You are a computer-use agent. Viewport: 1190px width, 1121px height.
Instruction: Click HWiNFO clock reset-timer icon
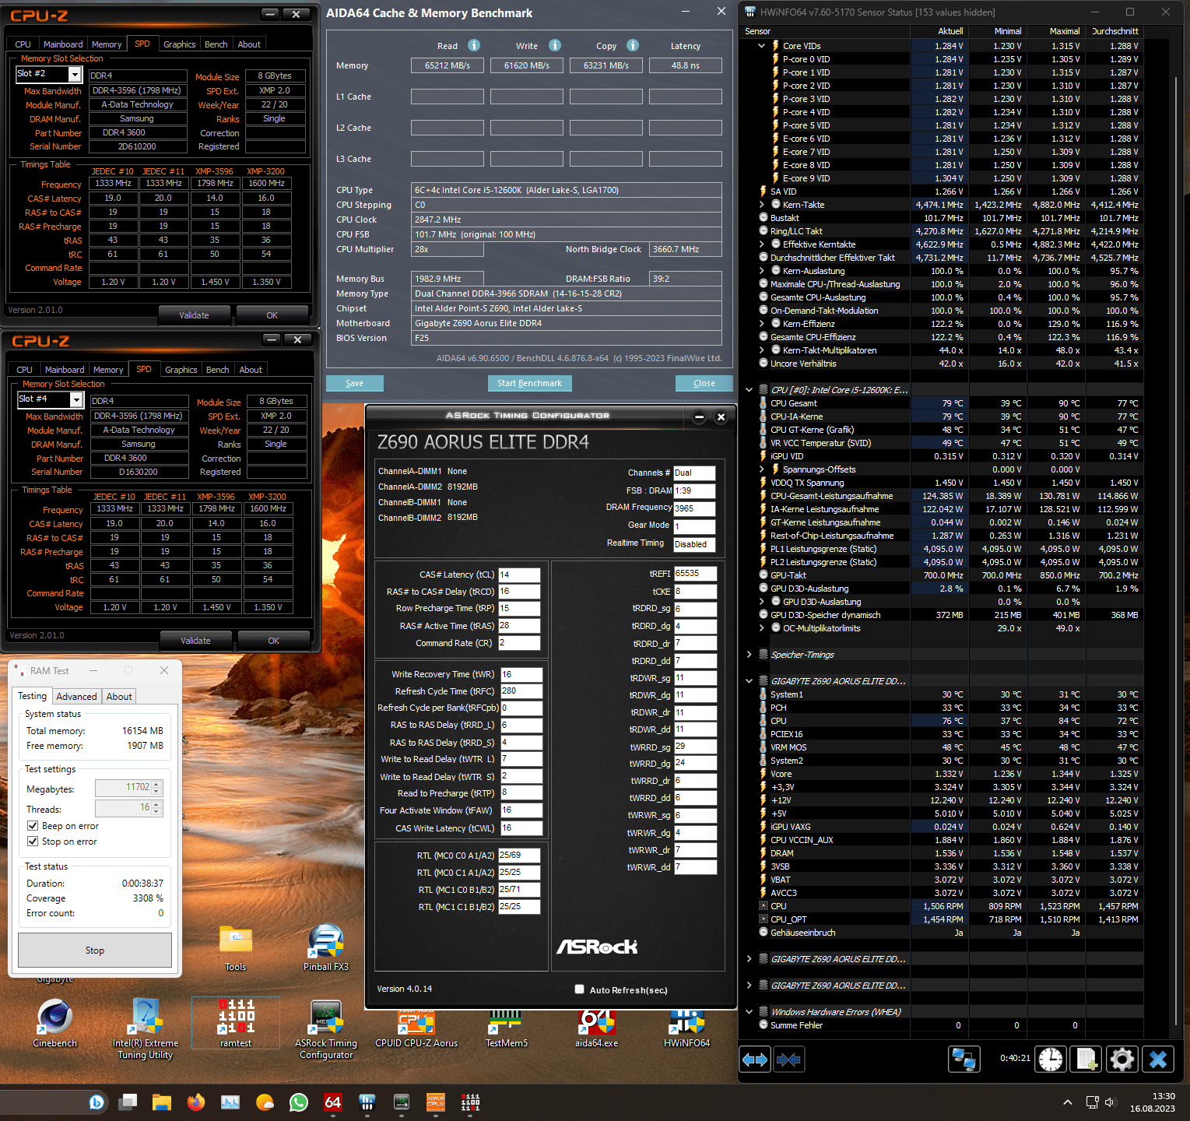[1051, 1060]
